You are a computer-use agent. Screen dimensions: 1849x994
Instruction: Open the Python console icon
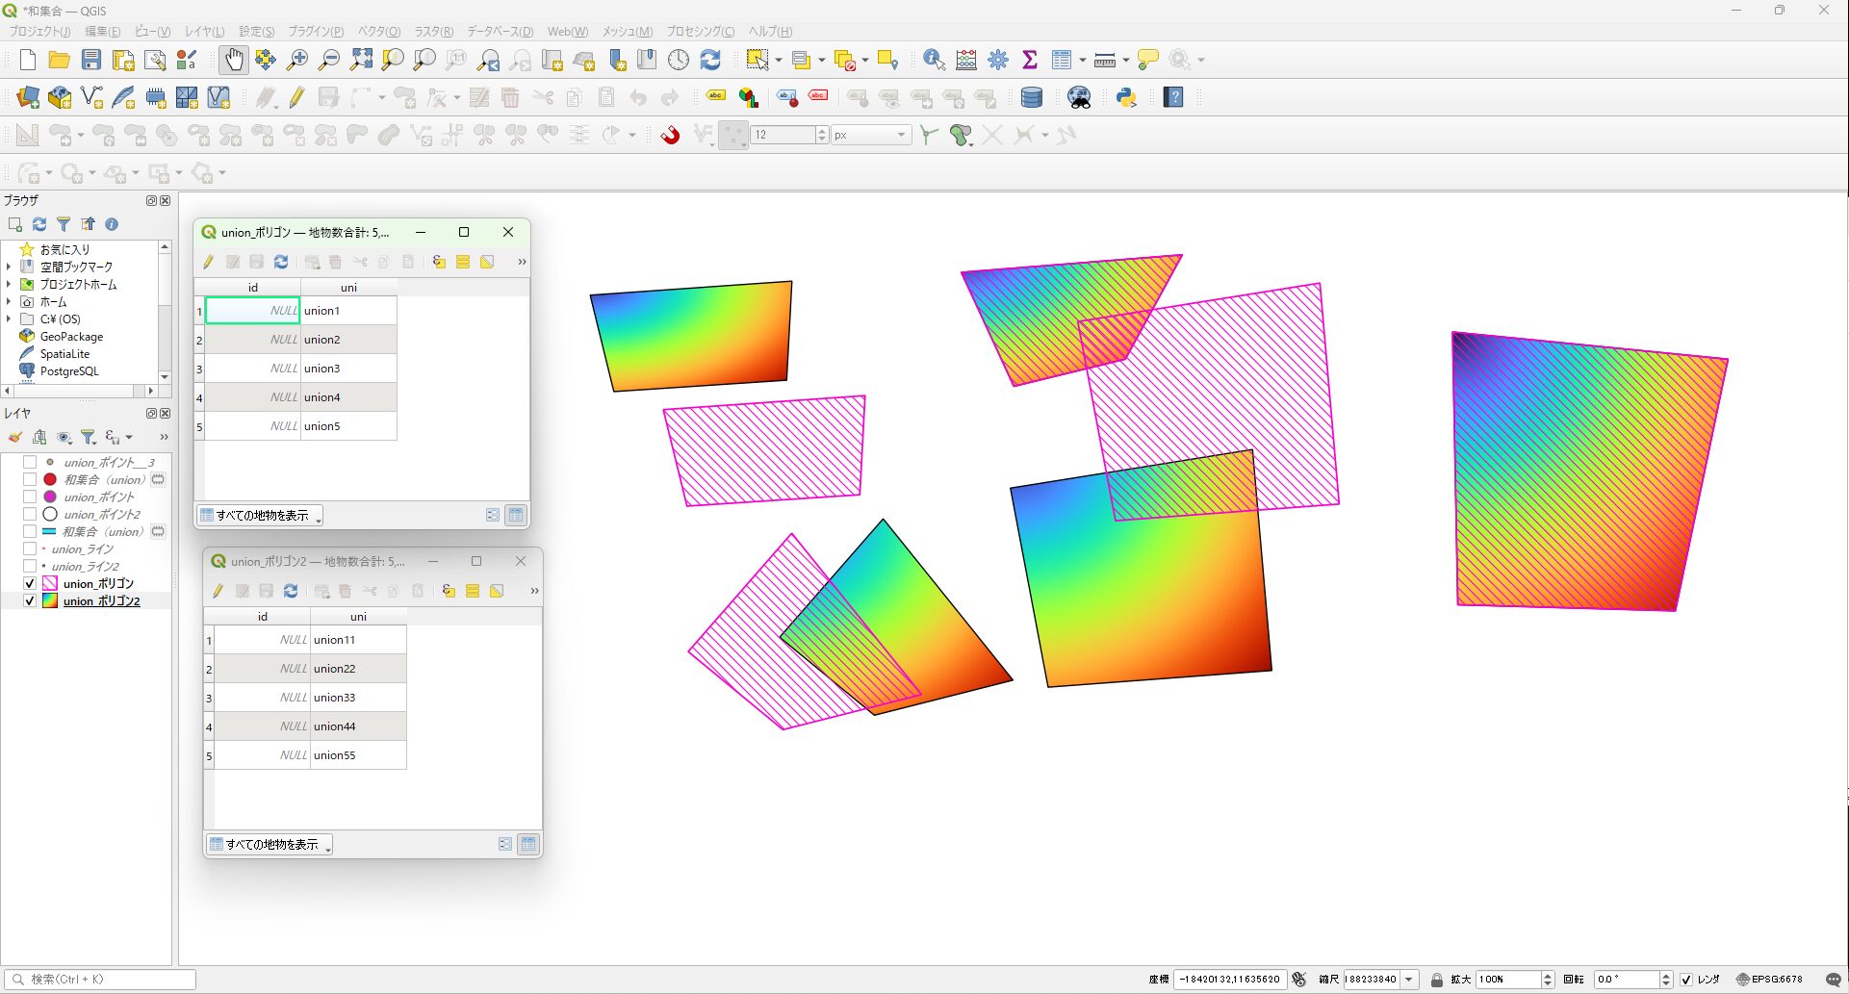[x=1126, y=97]
